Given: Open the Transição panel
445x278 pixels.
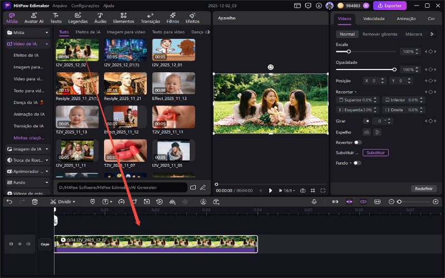Looking at the screenshot, I should [150, 18].
